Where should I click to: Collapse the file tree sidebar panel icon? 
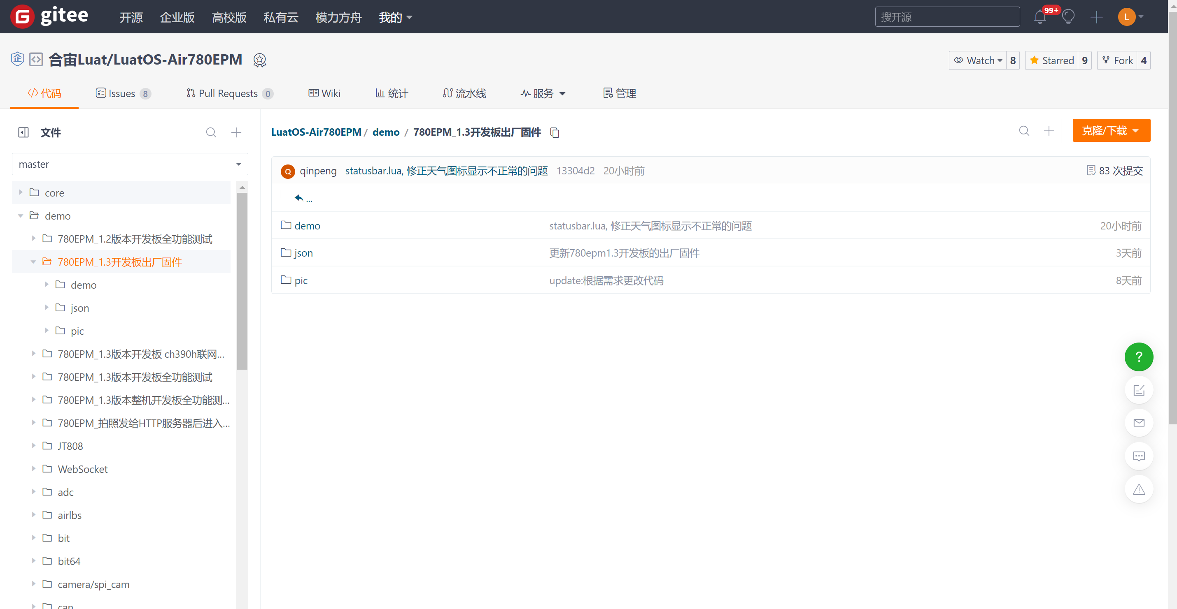[23, 132]
